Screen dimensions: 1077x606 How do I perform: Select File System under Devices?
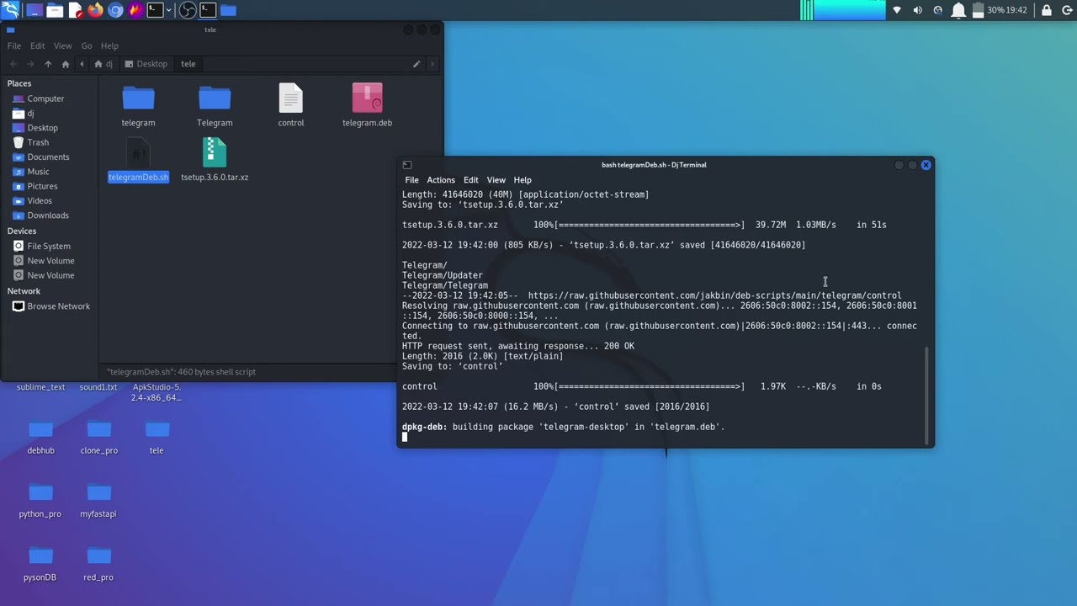click(50, 246)
